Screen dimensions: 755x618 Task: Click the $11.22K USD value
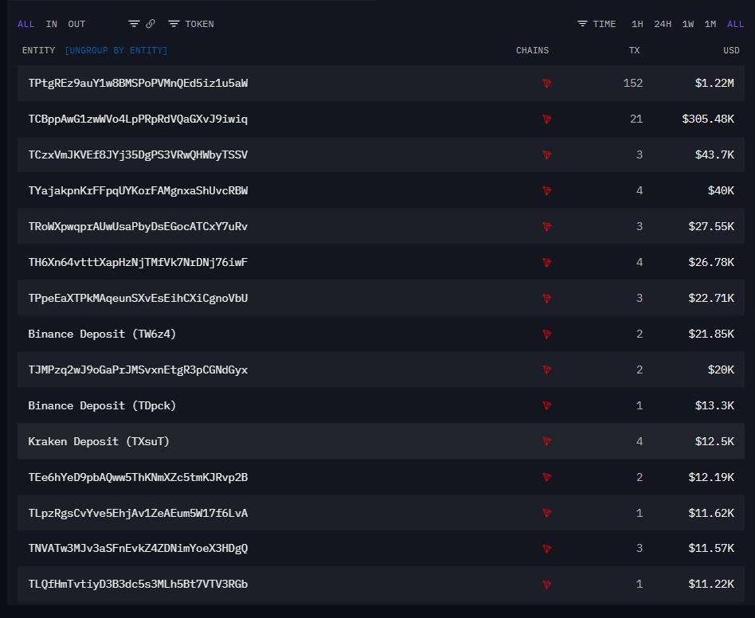(x=711, y=585)
